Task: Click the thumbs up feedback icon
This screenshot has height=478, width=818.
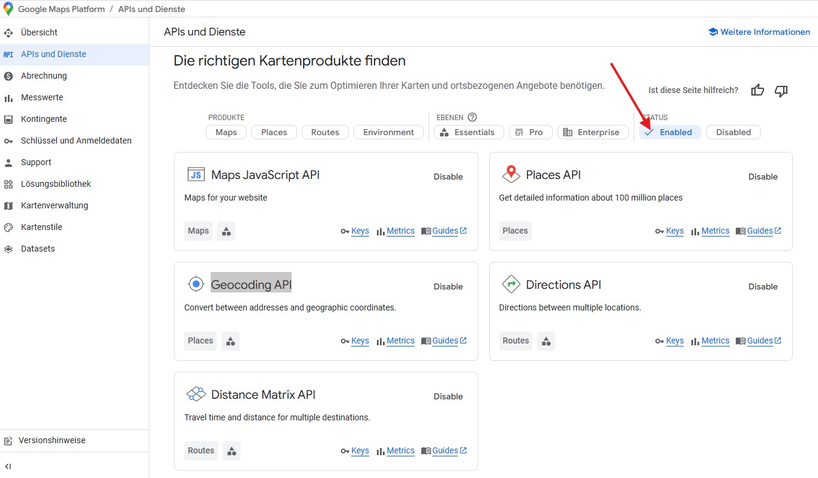Action: click(x=757, y=91)
